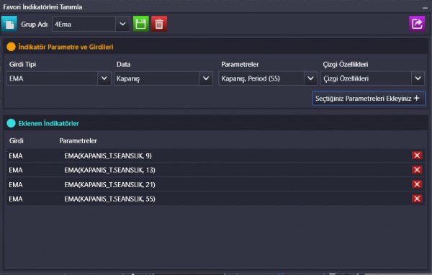This screenshot has width=432, height=275.
Task: Remove the EMA 9 indicator row
Action: pyautogui.click(x=417, y=155)
